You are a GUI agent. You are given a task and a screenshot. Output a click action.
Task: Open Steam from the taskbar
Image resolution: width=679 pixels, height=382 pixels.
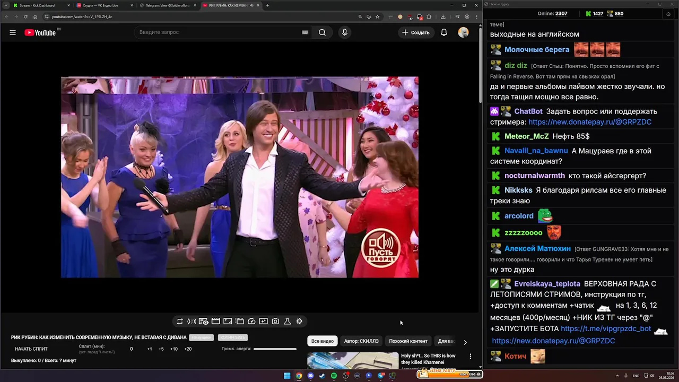coord(322,376)
